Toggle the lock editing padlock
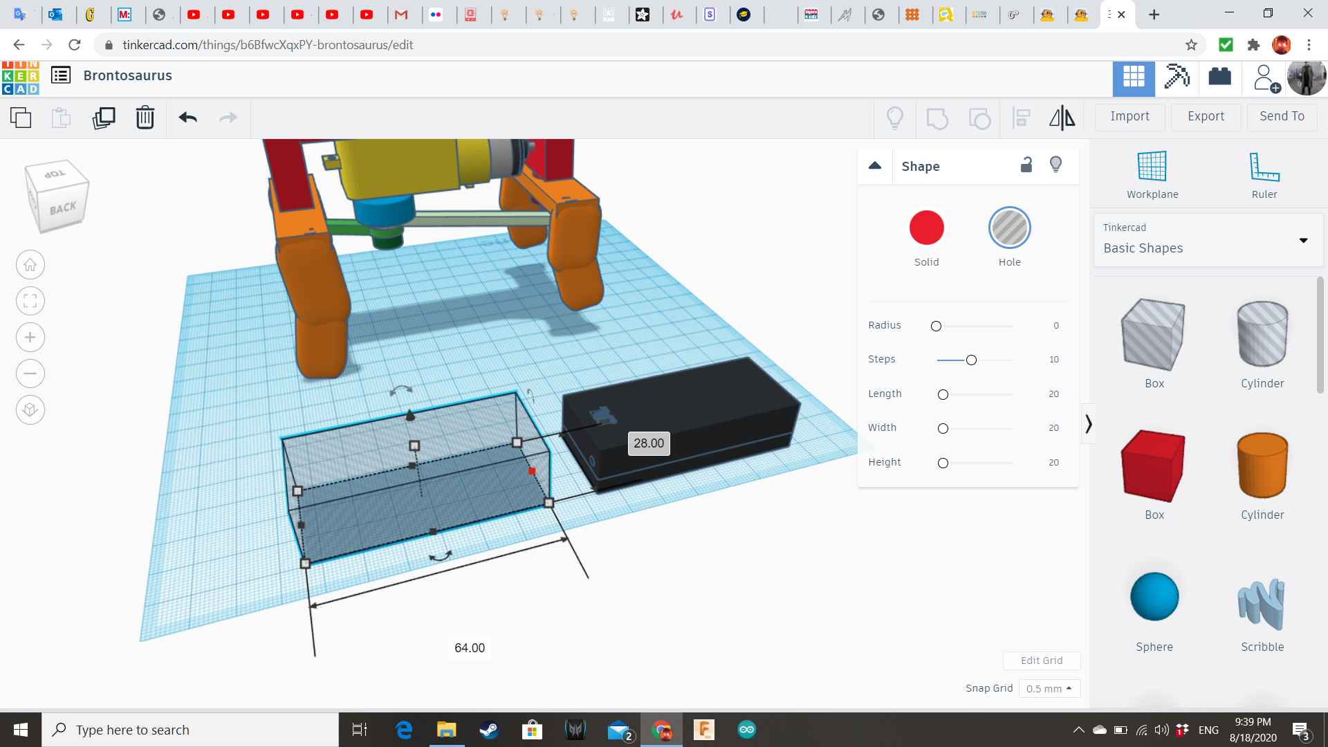 point(1026,165)
